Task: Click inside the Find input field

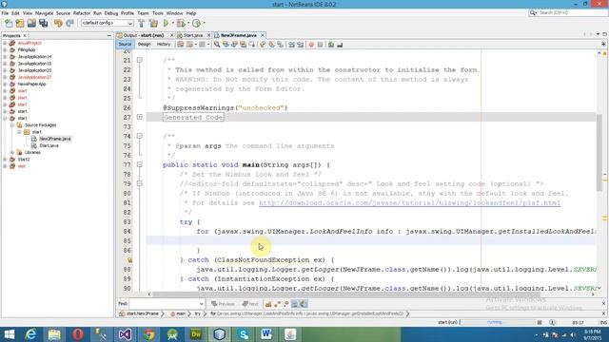Action: (165, 304)
